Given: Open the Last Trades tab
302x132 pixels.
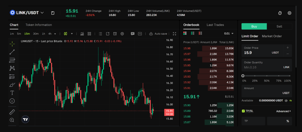Looking at the screenshot, I should point(215,25).
